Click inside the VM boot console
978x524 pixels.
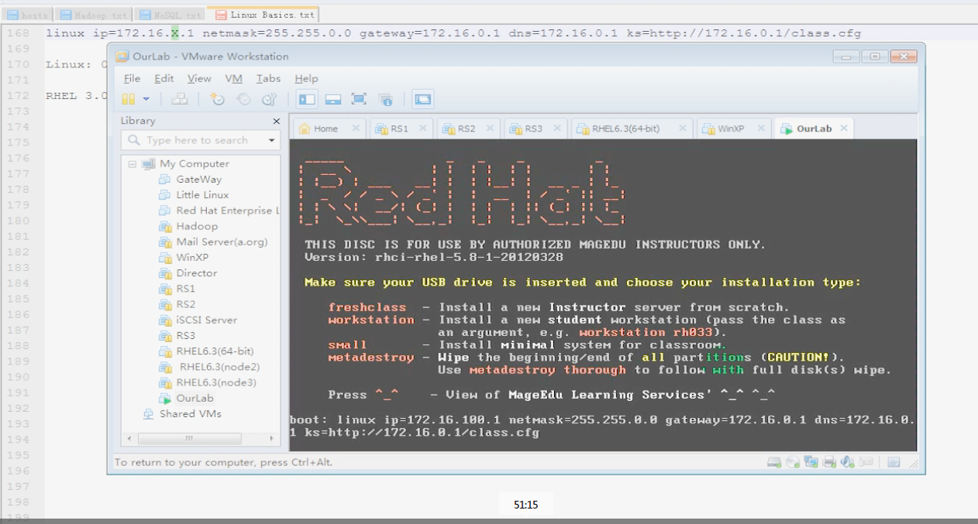click(x=603, y=295)
